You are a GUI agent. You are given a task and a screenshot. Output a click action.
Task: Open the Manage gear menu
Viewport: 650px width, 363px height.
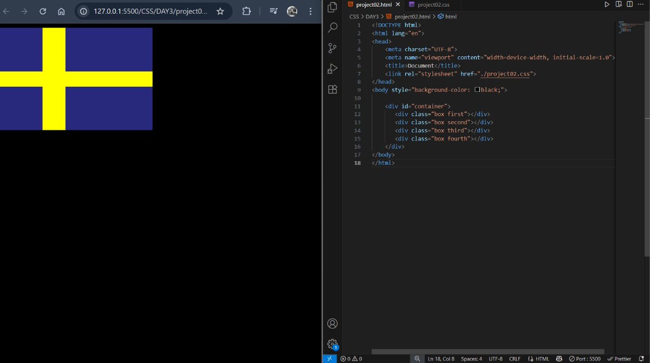[x=333, y=344]
